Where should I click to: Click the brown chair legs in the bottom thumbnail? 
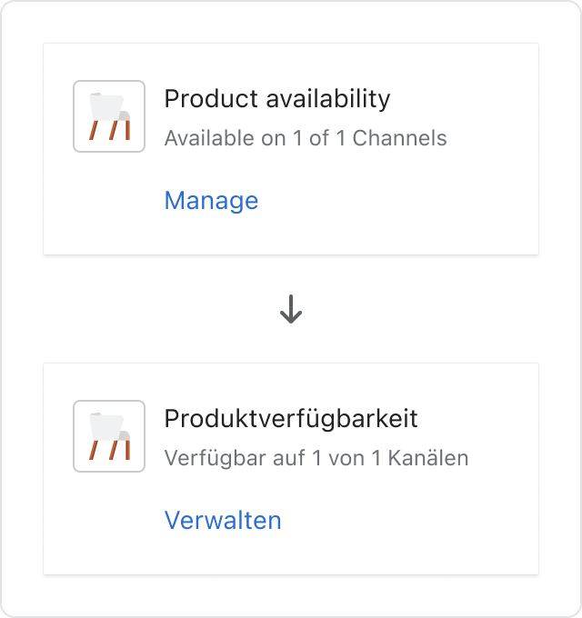click(x=110, y=450)
